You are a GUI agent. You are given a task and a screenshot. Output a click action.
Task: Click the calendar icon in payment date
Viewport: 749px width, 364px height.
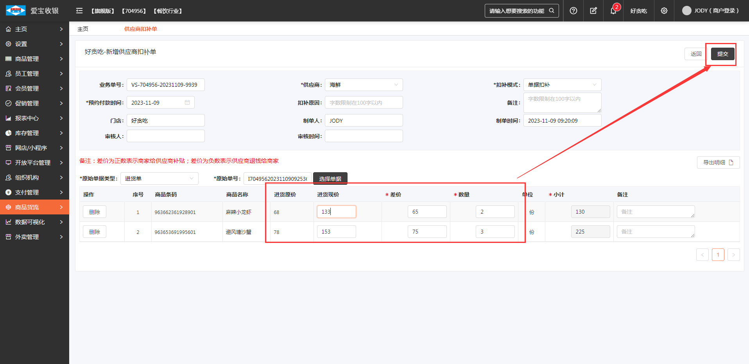pos(187,102)
